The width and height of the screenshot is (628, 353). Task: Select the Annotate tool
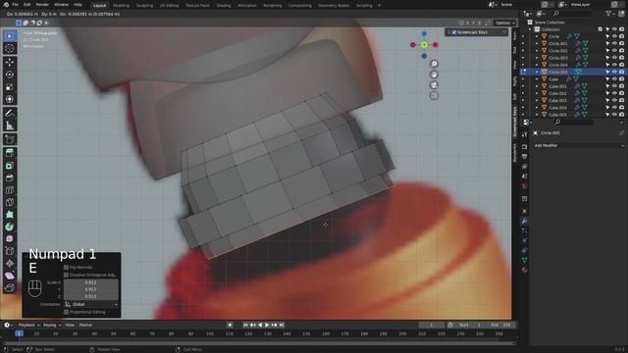10,114
